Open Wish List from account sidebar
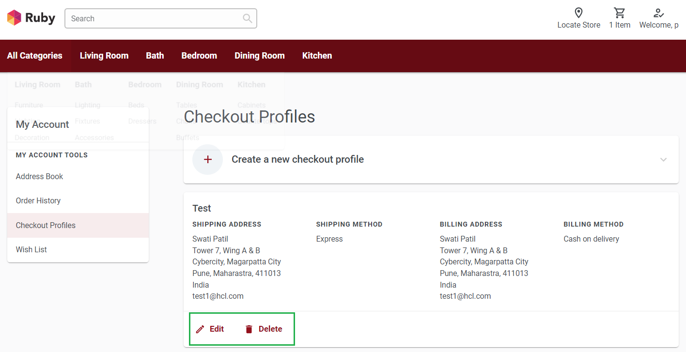This screenshot has width=686, height=352. click(x=31, y=250)
